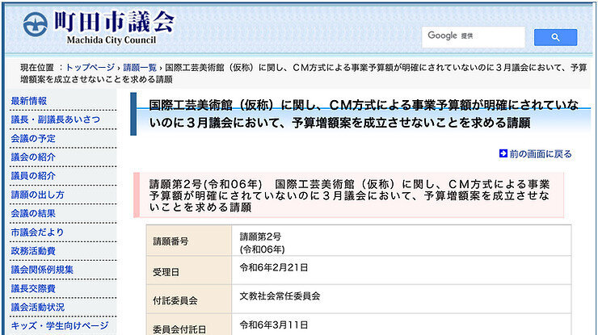Select 政務活動費 in sidebar menu

pyautogui.click(x=34, y=250)
